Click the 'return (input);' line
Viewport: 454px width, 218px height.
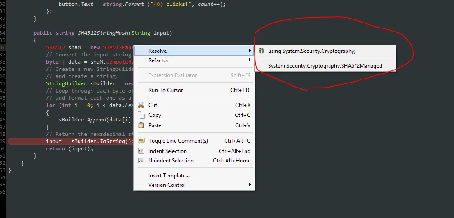(x=70, y=148)
